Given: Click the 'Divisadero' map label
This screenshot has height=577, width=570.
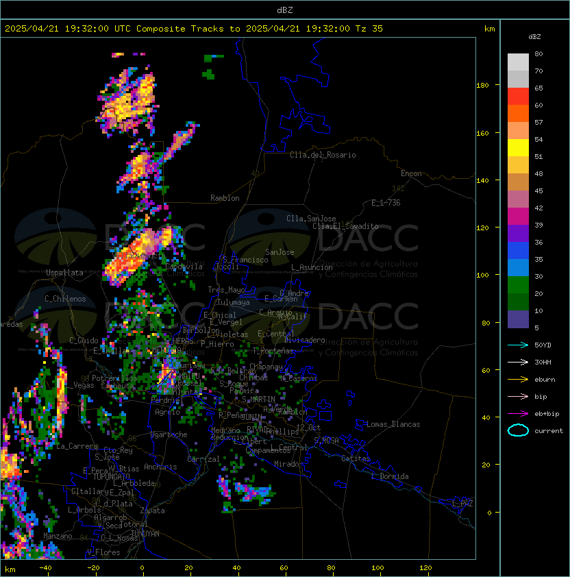Looking at the screenshot, I should coord(304,340).
